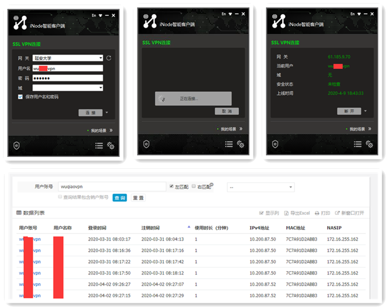Click the blue 查询 query button
The image size is (390, 308).
coord(120,198)
